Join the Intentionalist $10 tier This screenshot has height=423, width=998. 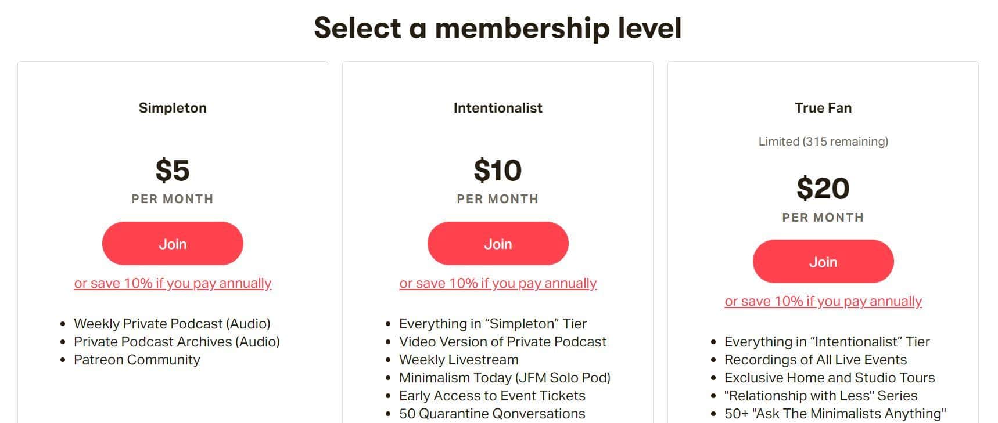pyautogui.click(x=498, y=244)
